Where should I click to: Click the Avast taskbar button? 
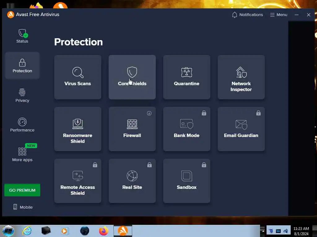pos(123,231)
